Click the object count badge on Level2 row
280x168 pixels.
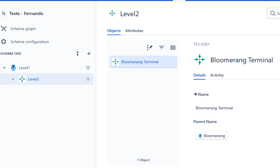pyautogui.click(x=88, y=79)
